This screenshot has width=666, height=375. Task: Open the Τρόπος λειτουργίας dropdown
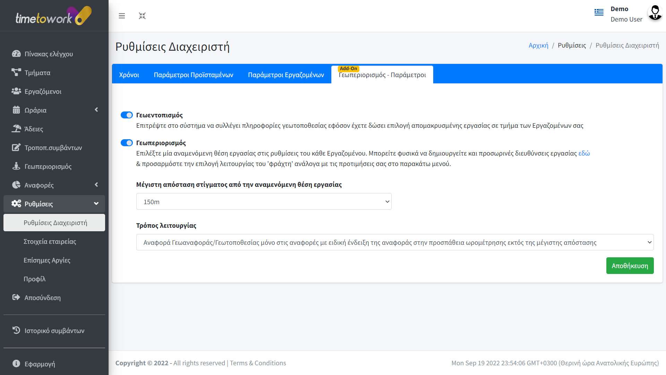[395, 242]
